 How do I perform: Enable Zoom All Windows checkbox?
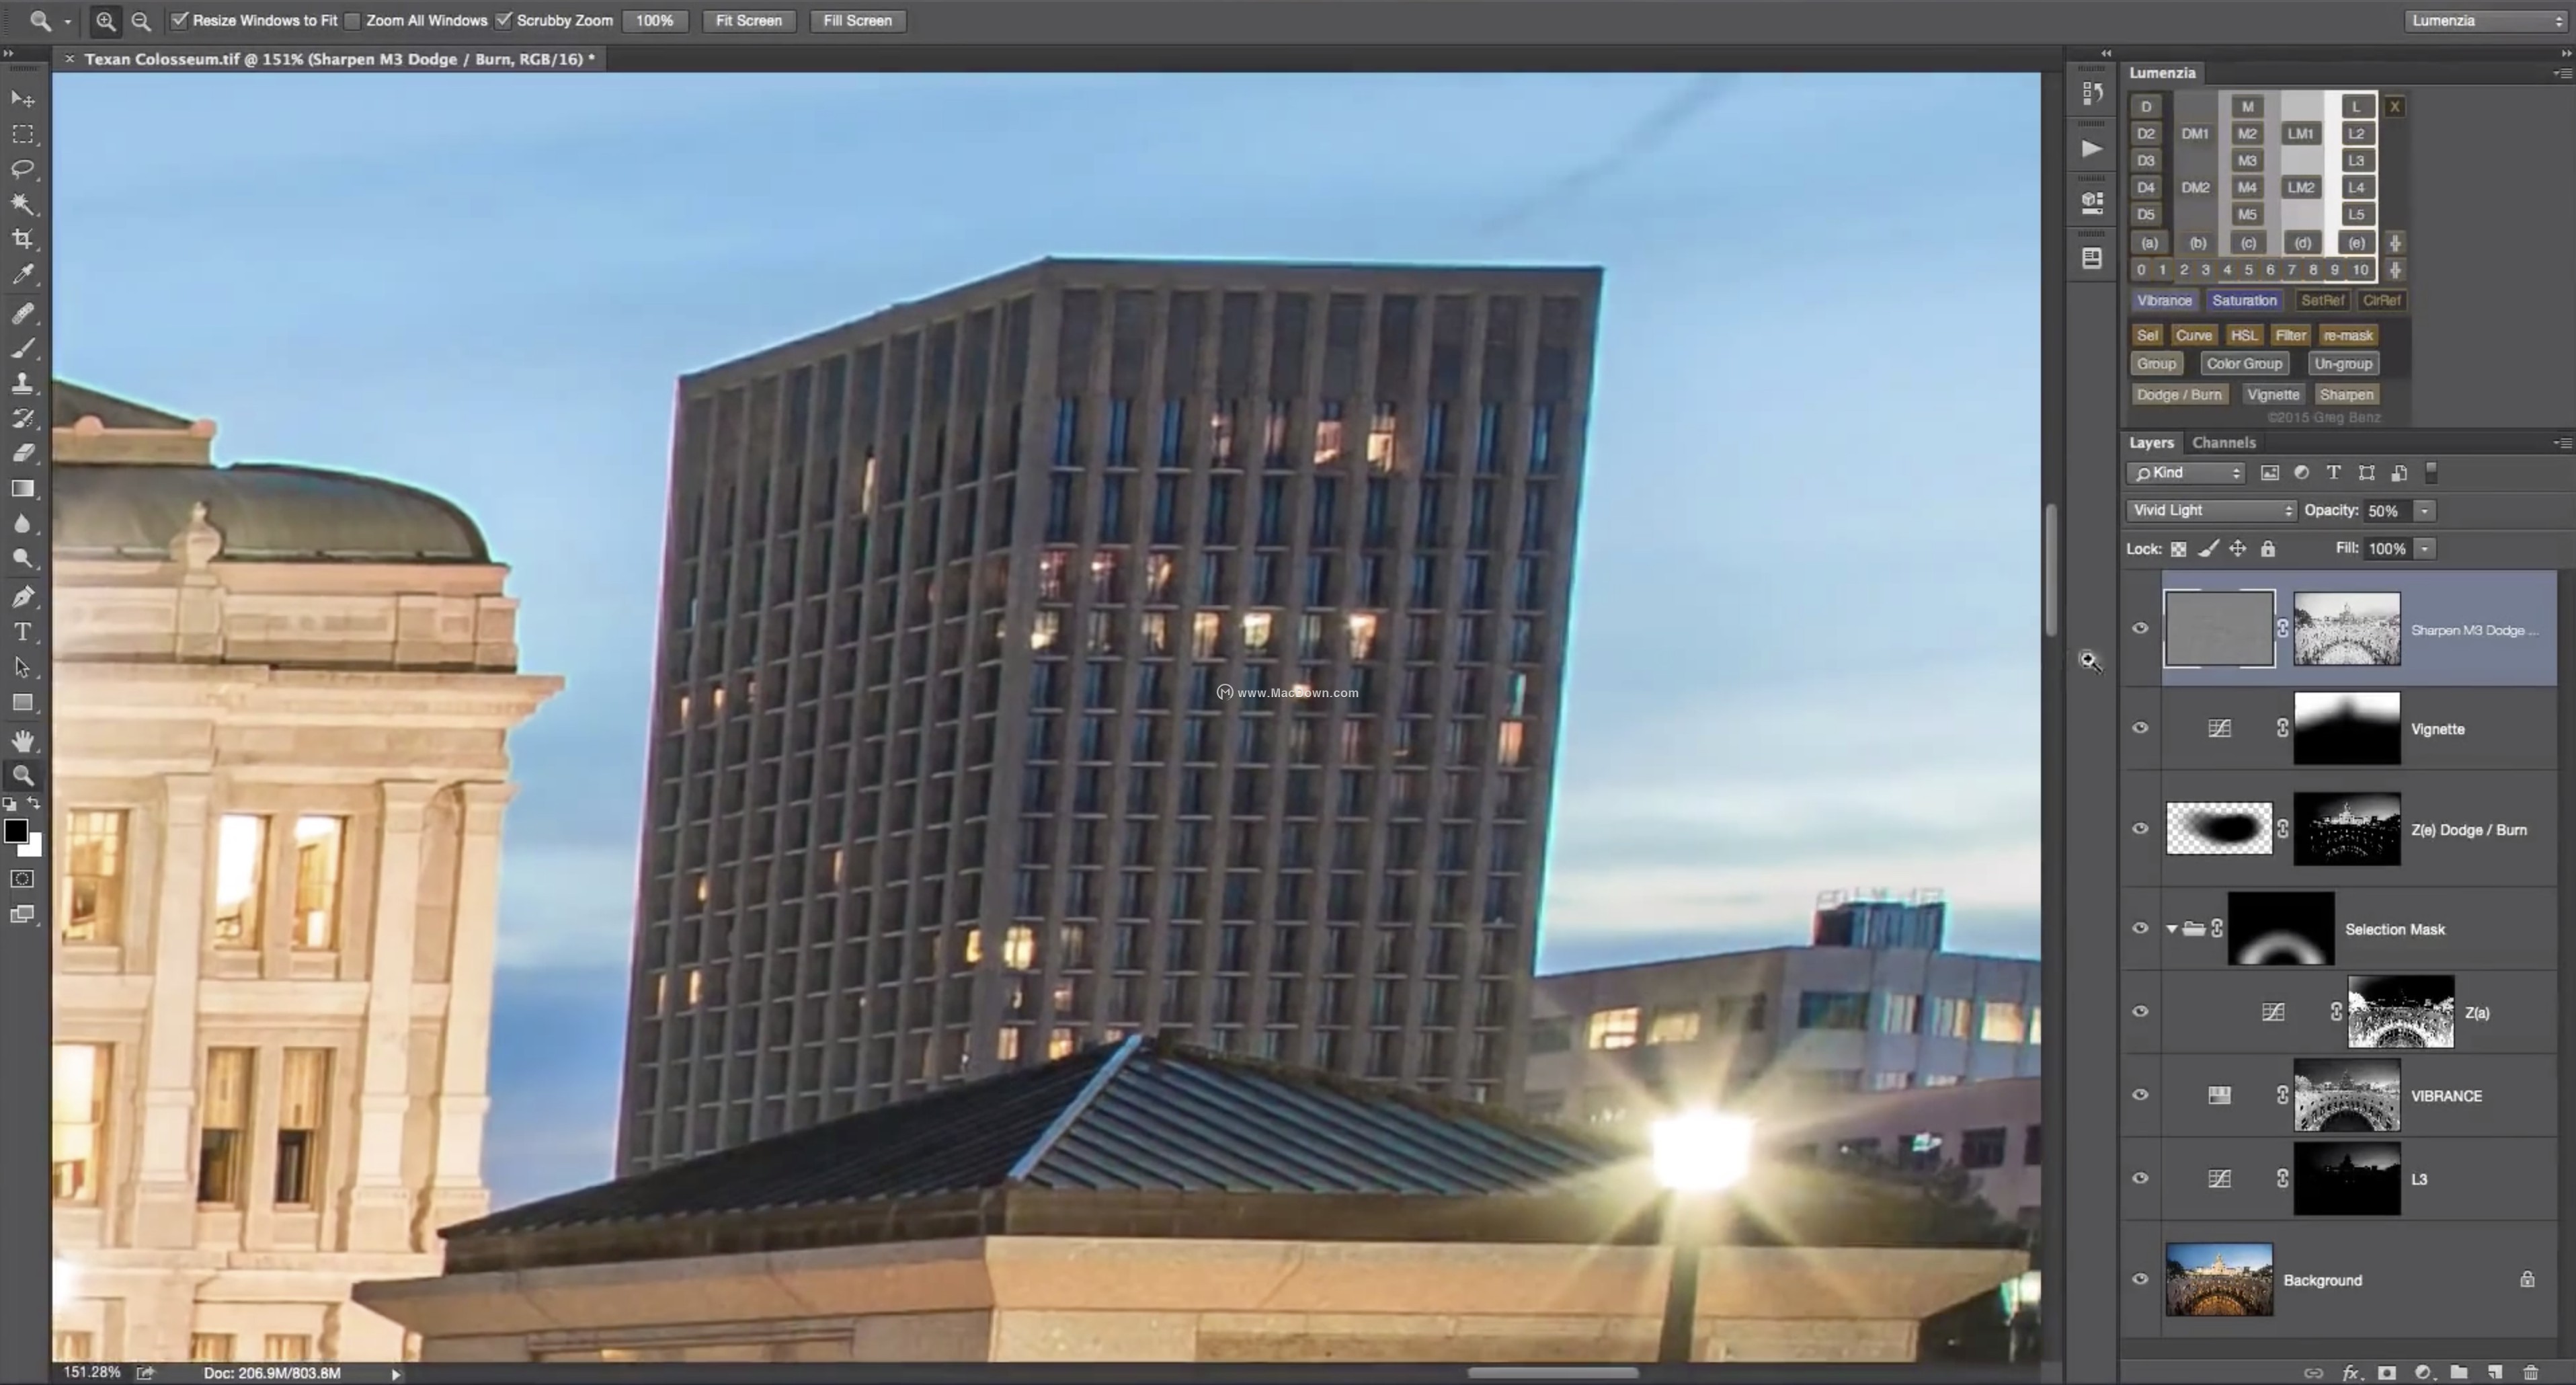click(x=353, y=21)
